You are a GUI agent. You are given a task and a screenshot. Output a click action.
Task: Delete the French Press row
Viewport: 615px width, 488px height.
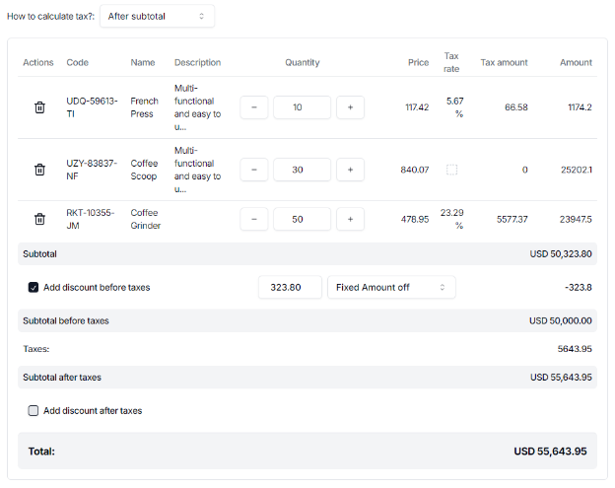tap(39, 107)
